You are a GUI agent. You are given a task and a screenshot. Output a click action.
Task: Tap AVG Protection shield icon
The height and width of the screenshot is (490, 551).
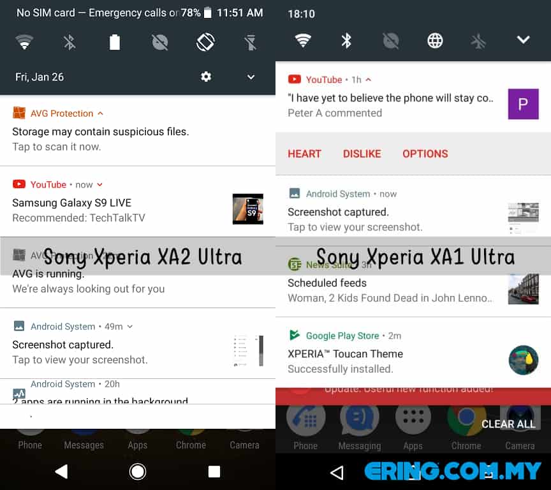coord(19,113)
